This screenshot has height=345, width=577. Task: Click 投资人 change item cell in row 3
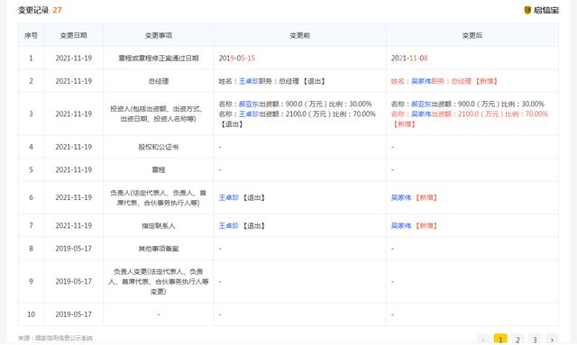click(x=159, y=114)
